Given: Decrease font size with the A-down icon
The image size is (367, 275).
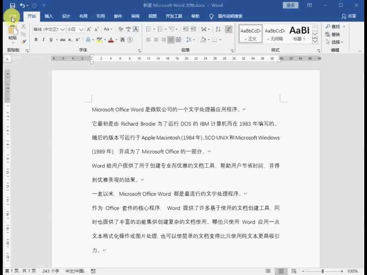Looking at the screenshot, I should 96,29.
